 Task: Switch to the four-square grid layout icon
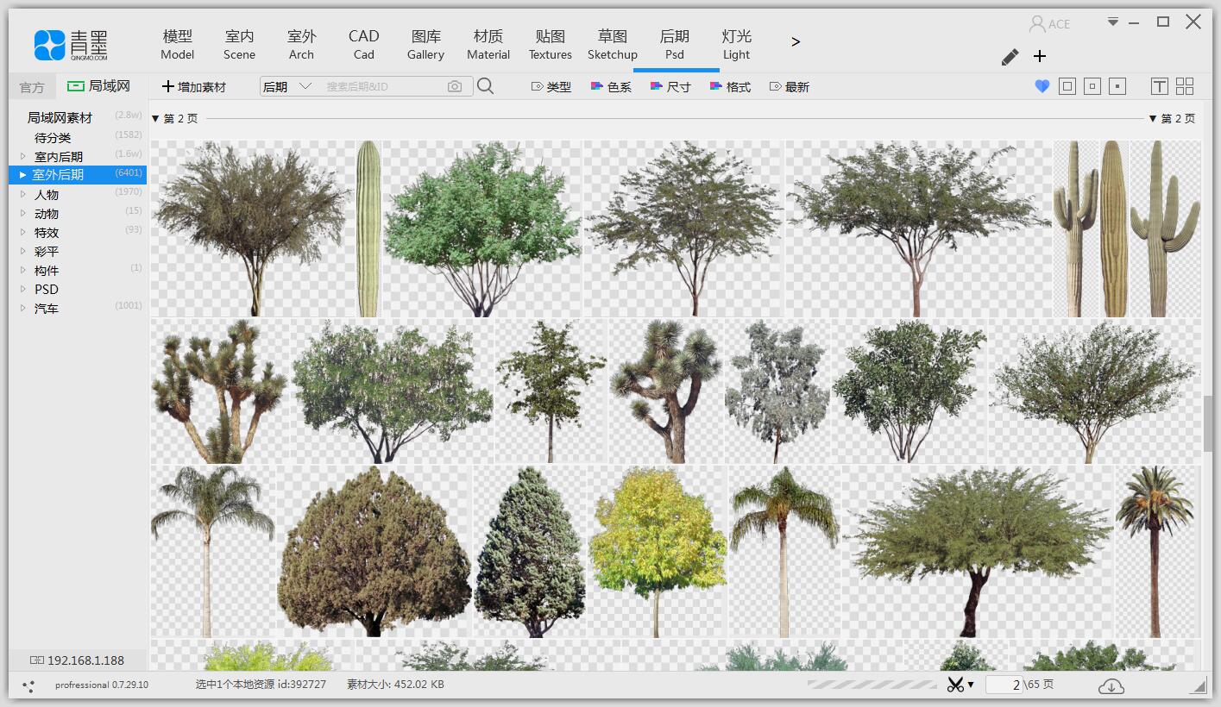tap(1185, 86)
